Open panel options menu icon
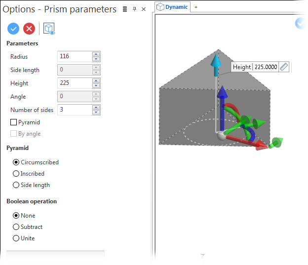 pyautogui.click(x=125, y=9)
